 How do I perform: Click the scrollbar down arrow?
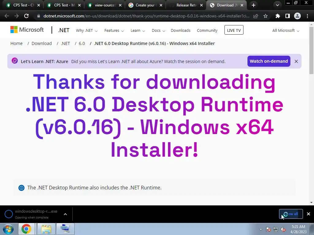coord(312,203)
